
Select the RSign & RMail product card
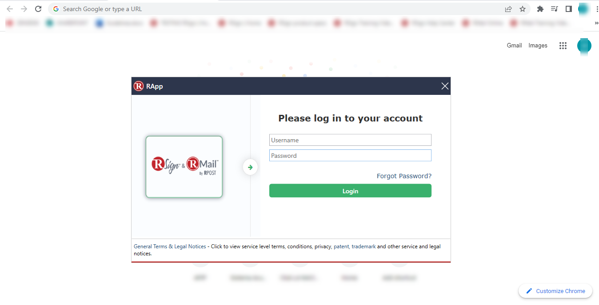point(184,167)
